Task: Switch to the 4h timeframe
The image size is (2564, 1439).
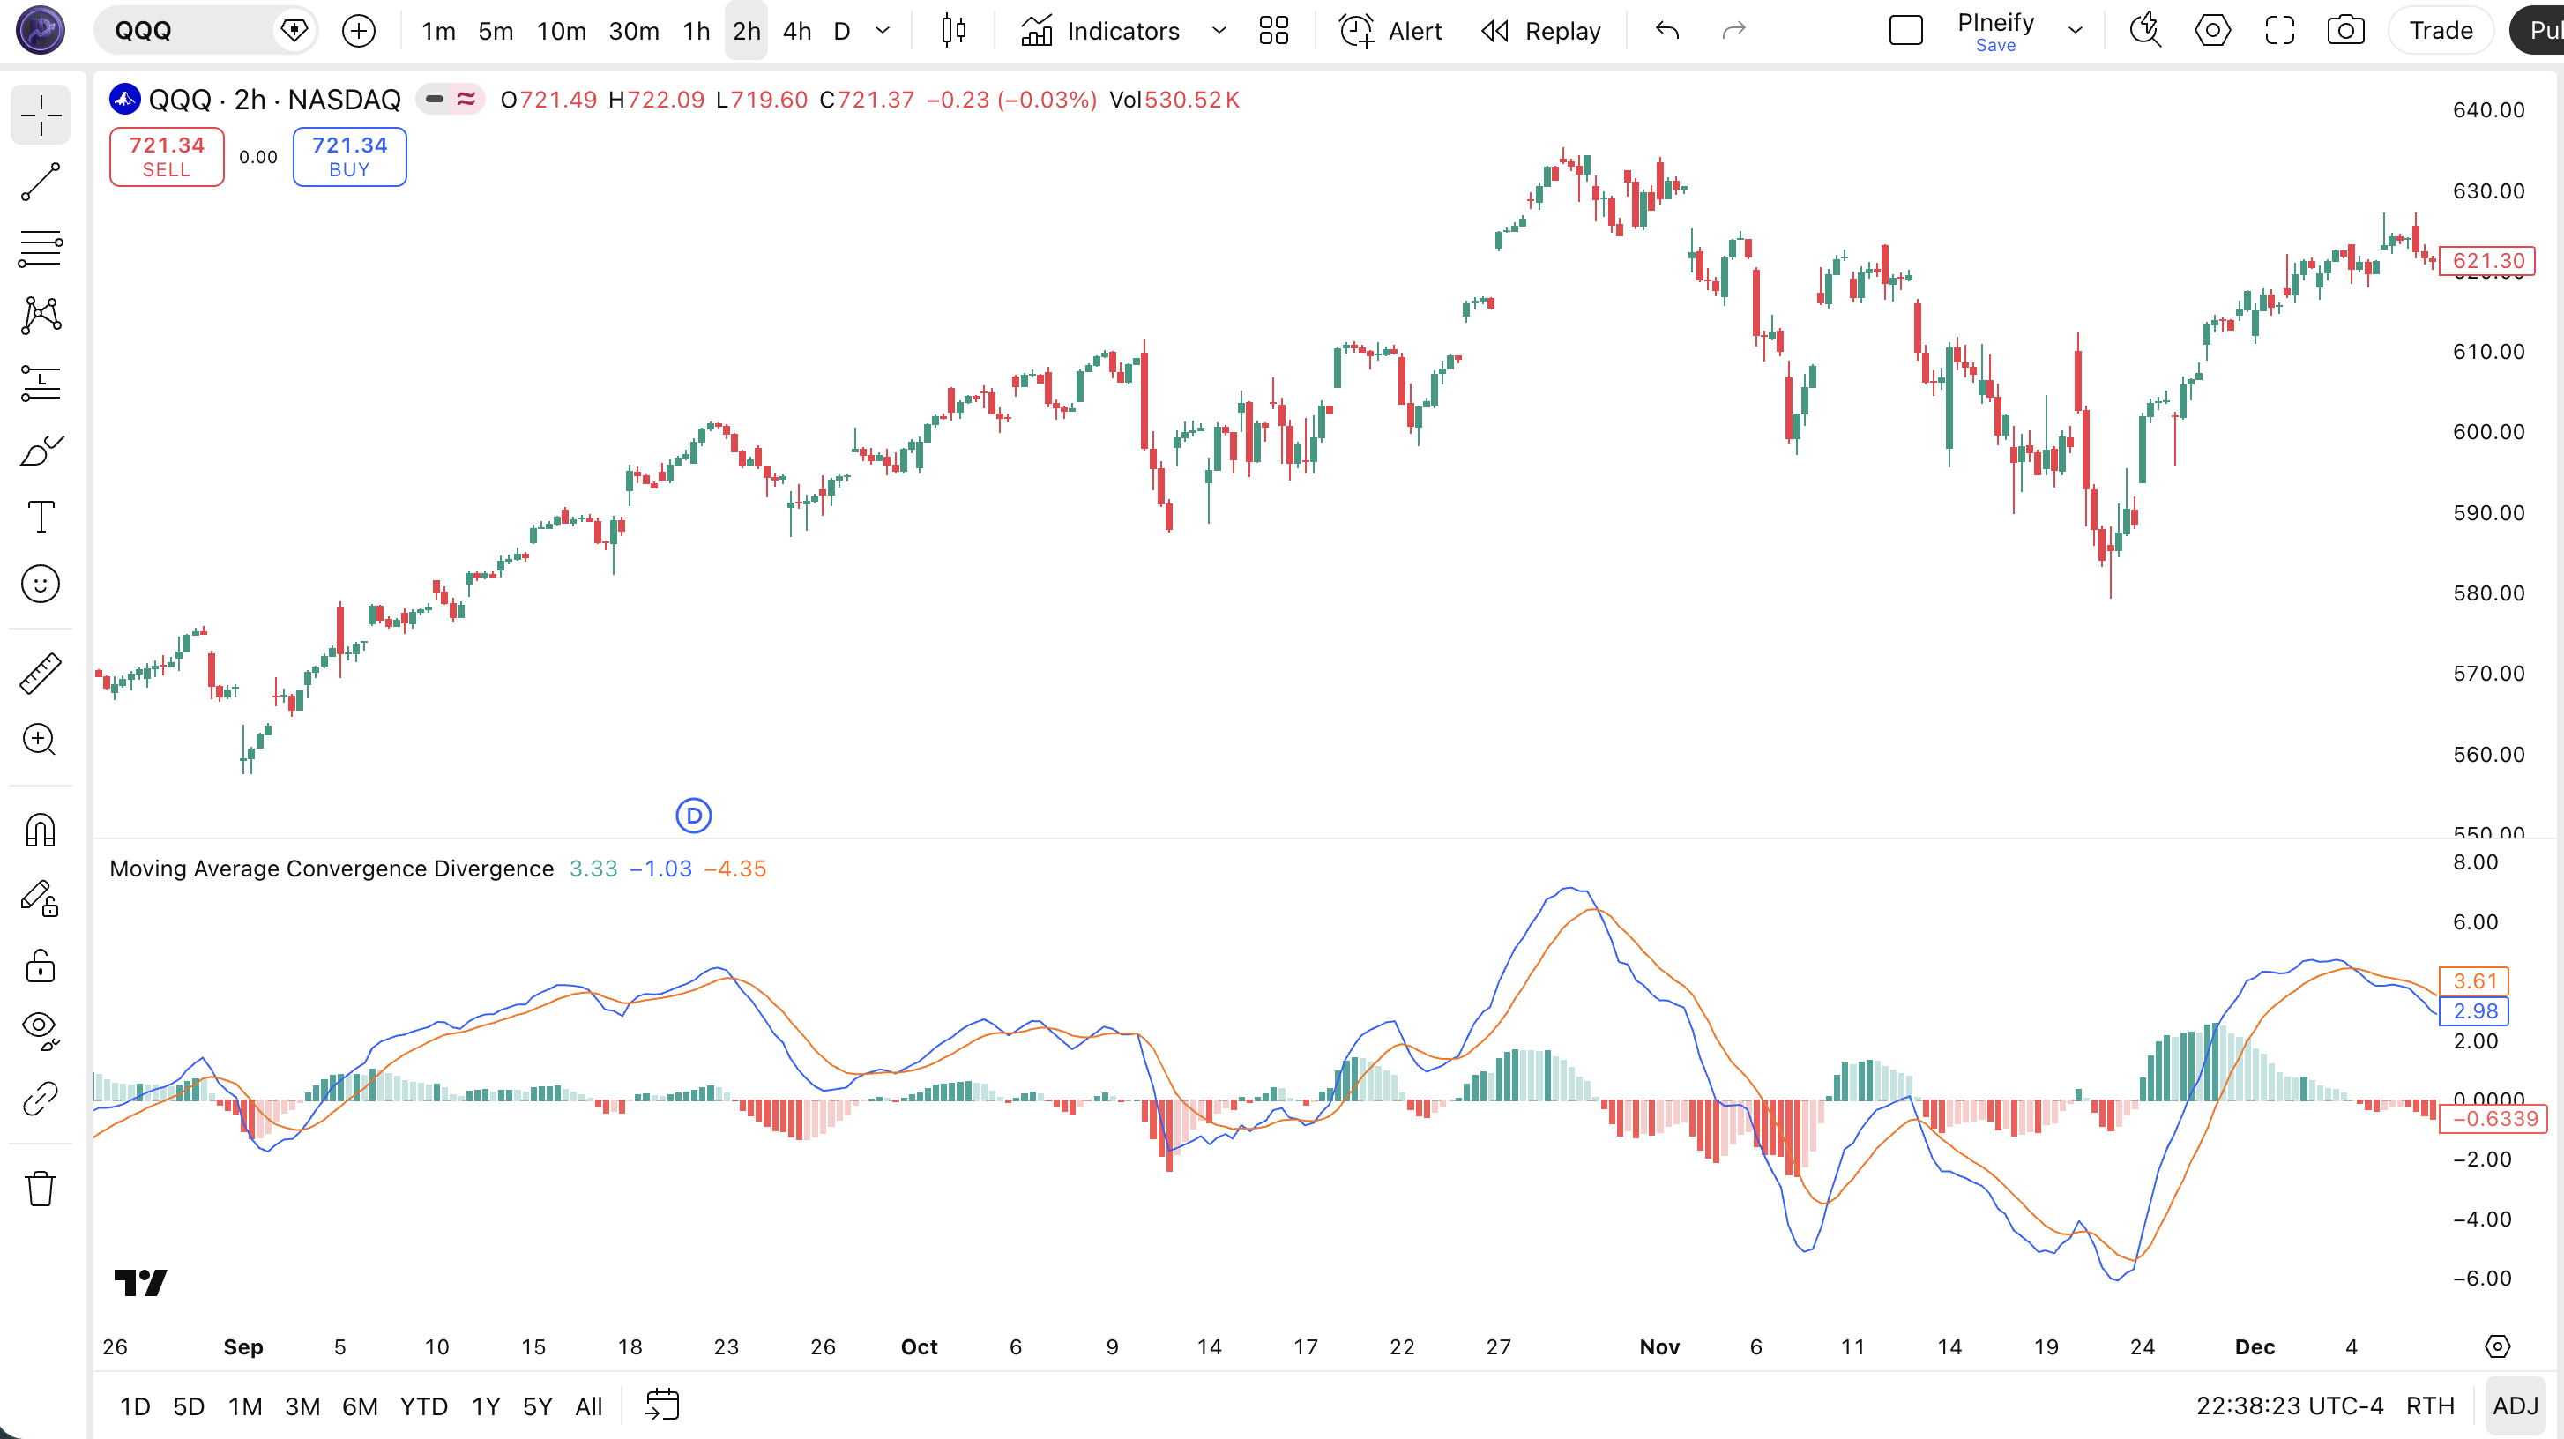Action: pyautogui.click(x=797, y=31)
